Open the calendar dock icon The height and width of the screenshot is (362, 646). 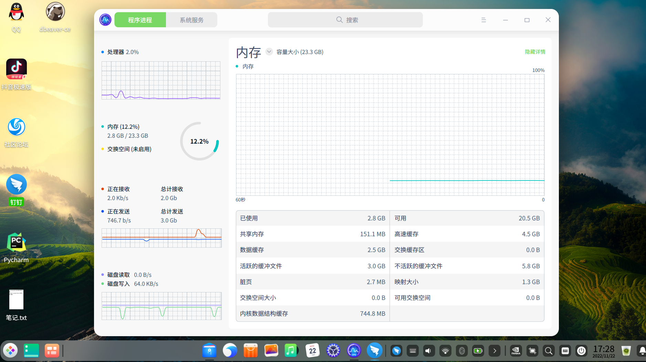click(313, 351)
